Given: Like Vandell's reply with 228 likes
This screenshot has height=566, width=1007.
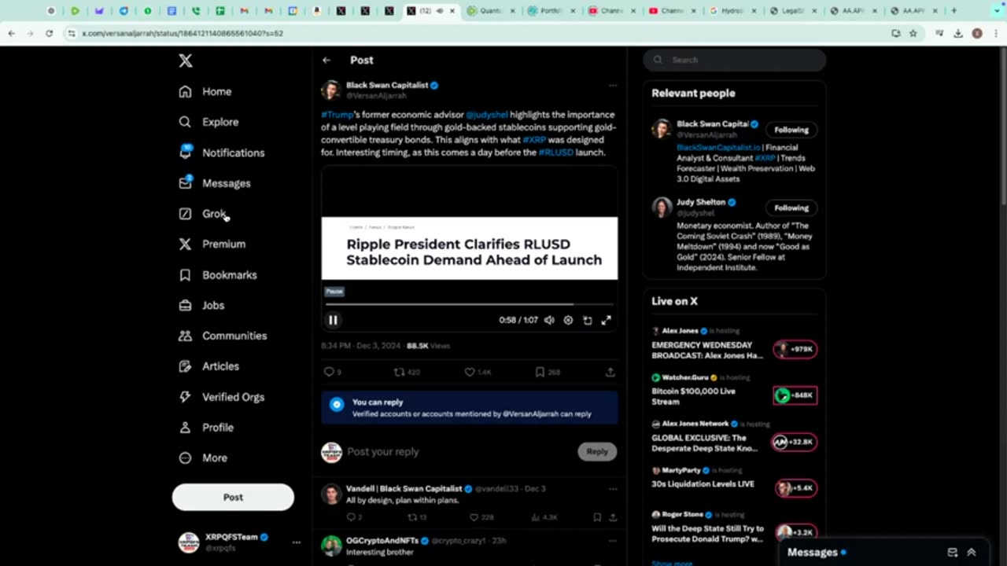Looking at the screenshot, I should pos(474,517).
